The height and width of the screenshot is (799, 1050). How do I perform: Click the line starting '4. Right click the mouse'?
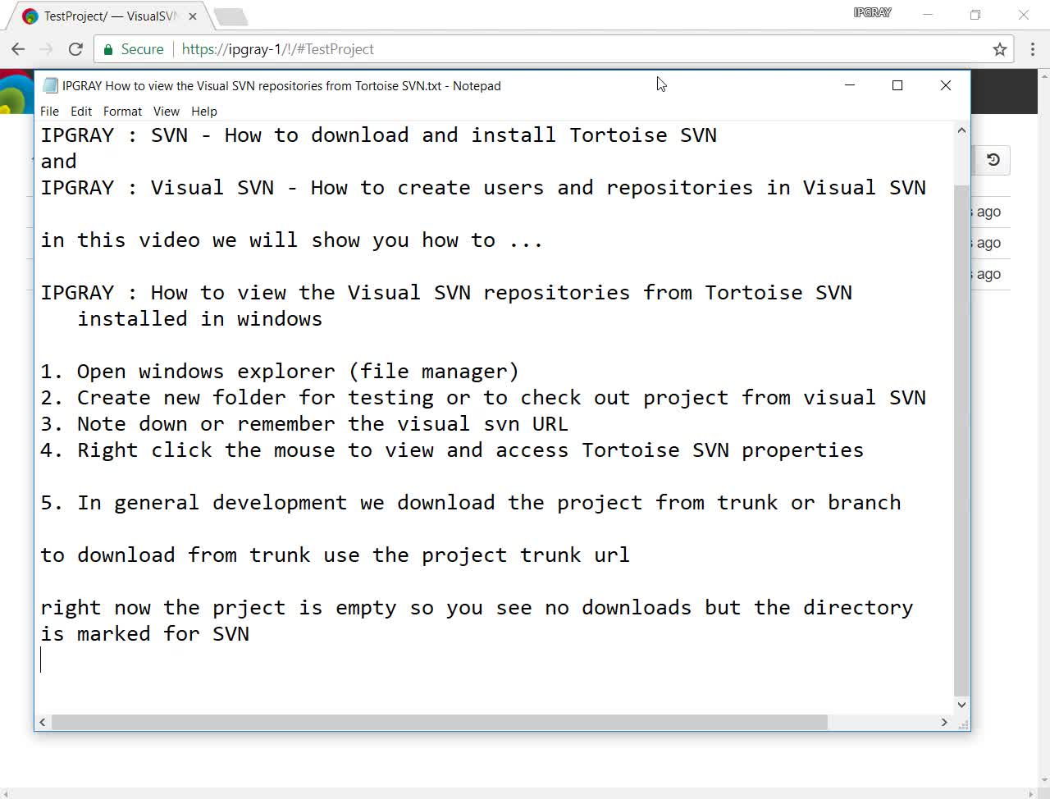tap(452, 450)
